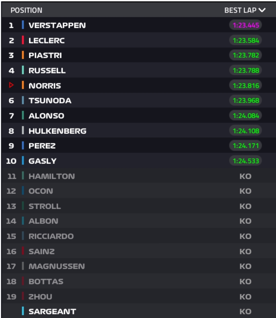Click Perez's 1:24.171 lap time

click(x=246, y=146)
